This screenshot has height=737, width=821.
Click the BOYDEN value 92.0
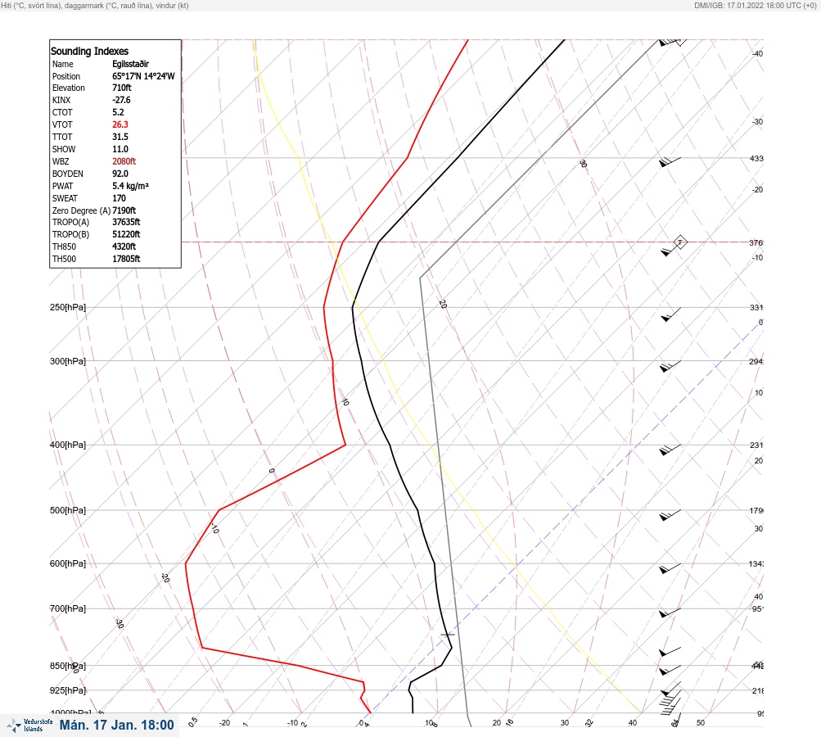(120, 174)
